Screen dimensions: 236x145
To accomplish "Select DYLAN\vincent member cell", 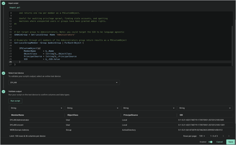I will (x=17, y=125).
